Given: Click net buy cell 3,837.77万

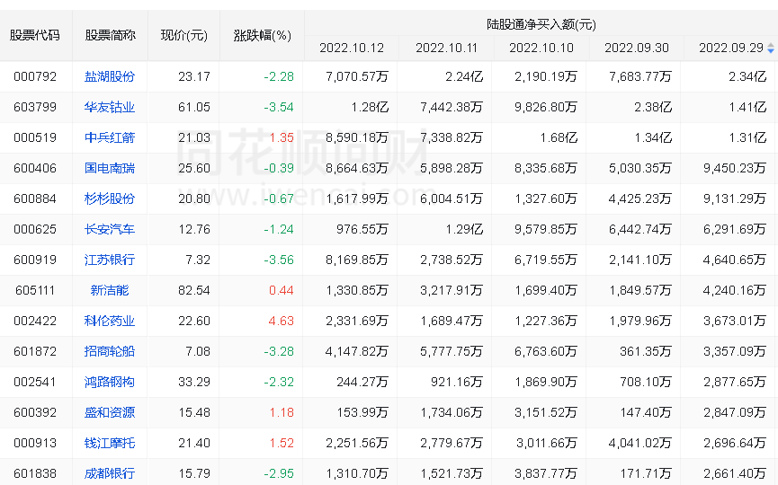Looking at the screenshot, I should 546,473.
